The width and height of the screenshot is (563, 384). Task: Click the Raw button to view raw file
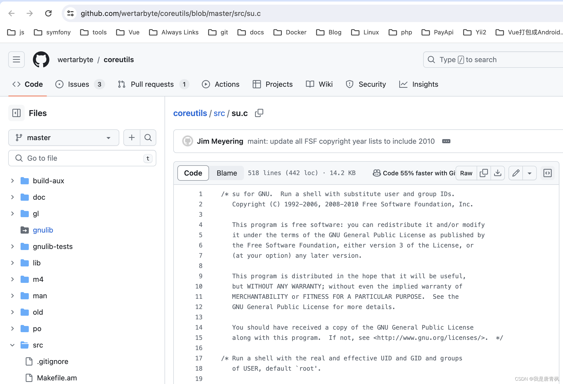[466, 173]
